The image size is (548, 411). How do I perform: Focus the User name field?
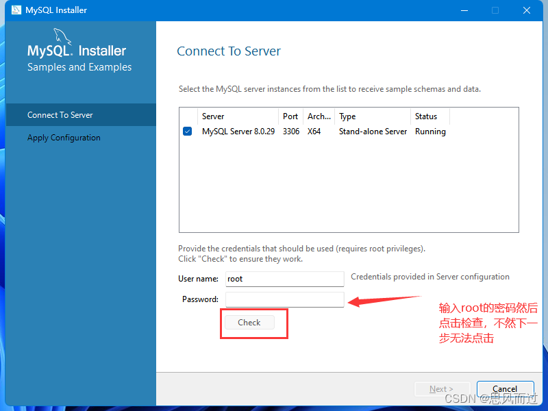[x=284, y=279]
